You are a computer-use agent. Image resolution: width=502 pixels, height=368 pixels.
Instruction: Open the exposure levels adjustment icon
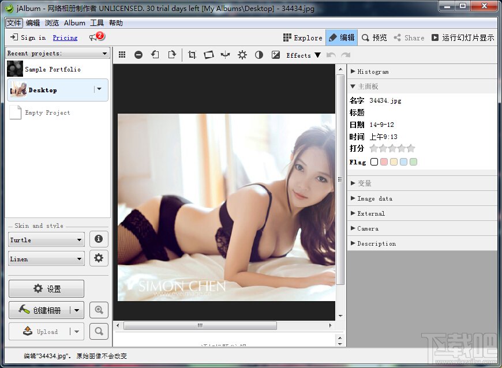276,55
